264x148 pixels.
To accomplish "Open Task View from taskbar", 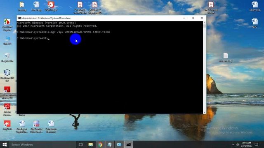I will (81, 144).
